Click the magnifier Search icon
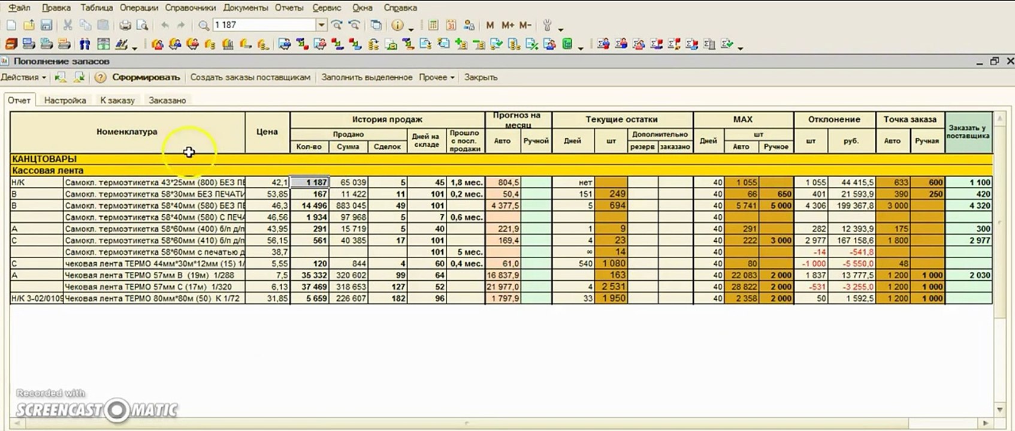This screenshot has width=1015, height=431. pyautogui.click(x=204, y=25)
